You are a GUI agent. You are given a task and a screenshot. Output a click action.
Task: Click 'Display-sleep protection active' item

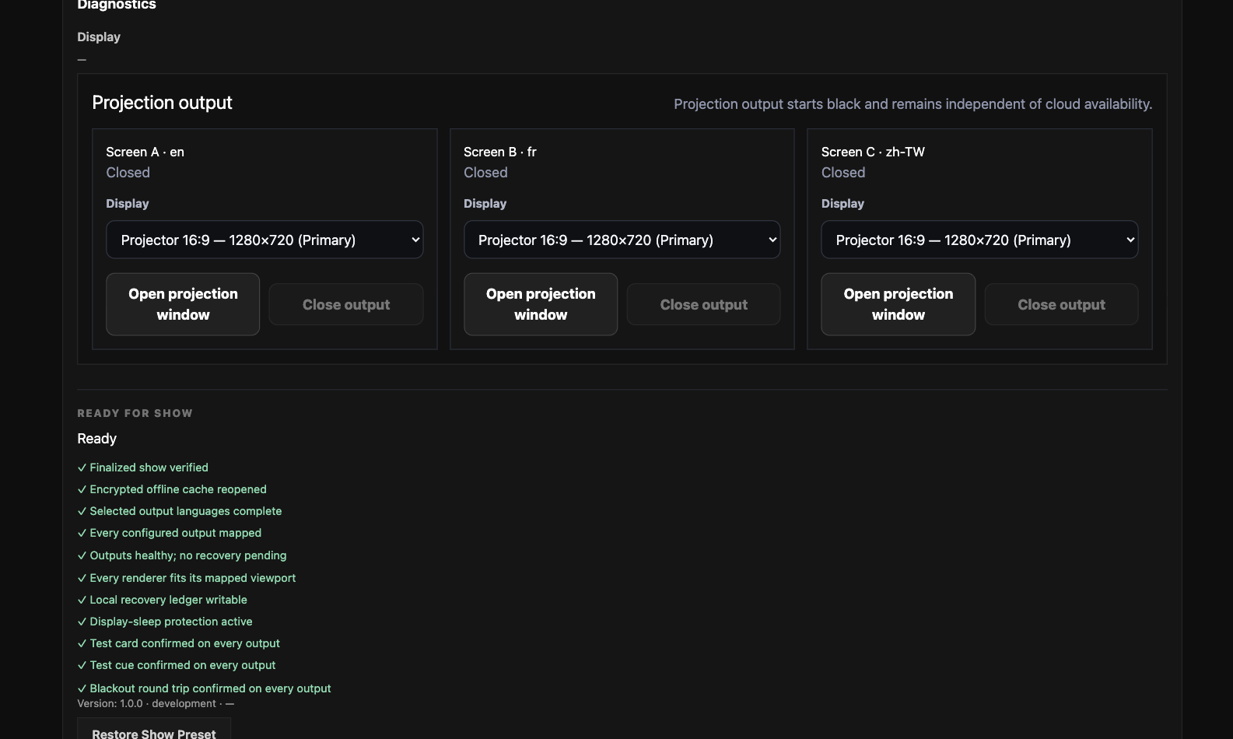coord(165,622)
